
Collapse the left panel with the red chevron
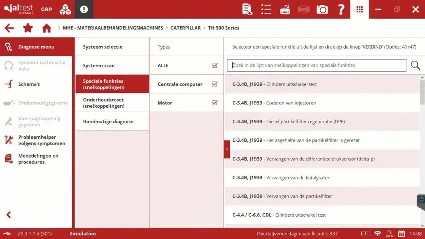point(227,149)
